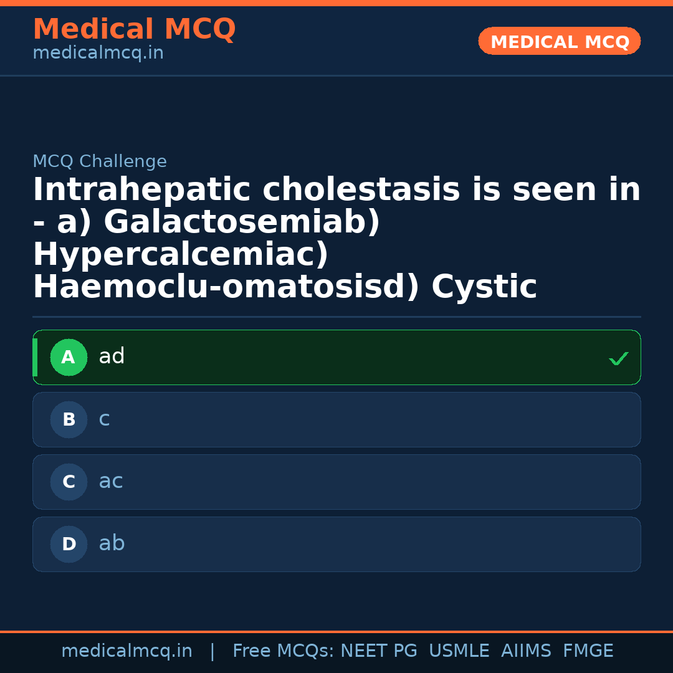Select answer option 'c'

pos(336,420)
